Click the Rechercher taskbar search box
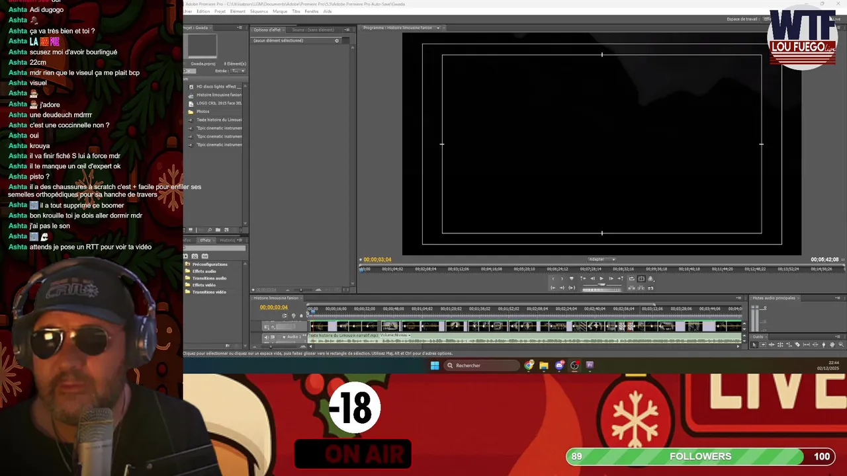This screenshot has width=847, height=476. tap(482, 365)
